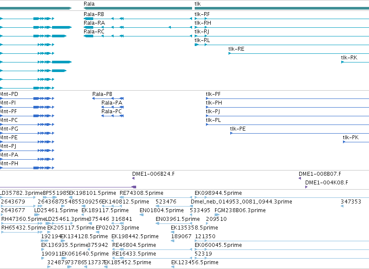Click EST RH65432.5prime
The height and width of the screenshot is (269, 369).
(x=23, y=228)
